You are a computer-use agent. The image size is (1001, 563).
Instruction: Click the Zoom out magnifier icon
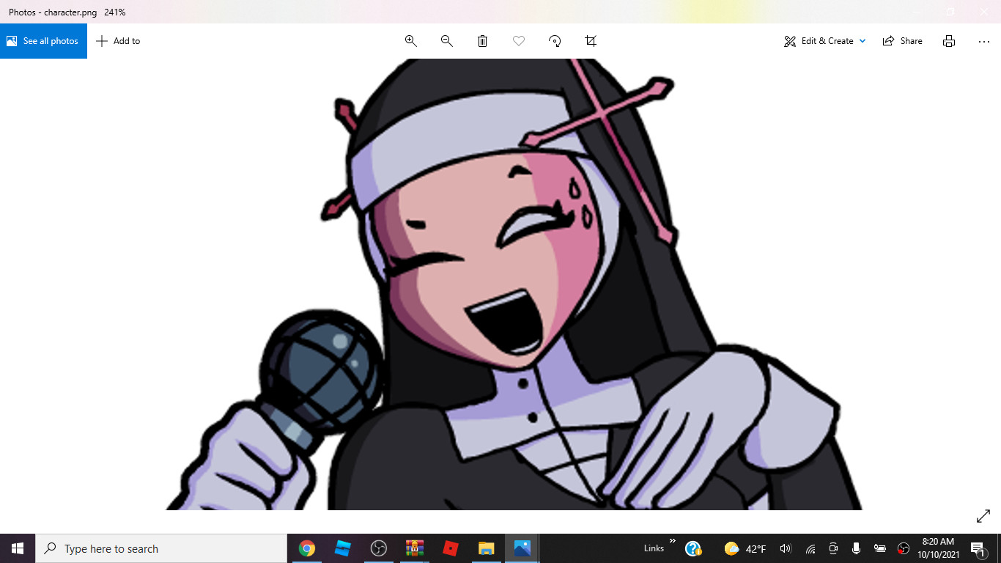447,41
